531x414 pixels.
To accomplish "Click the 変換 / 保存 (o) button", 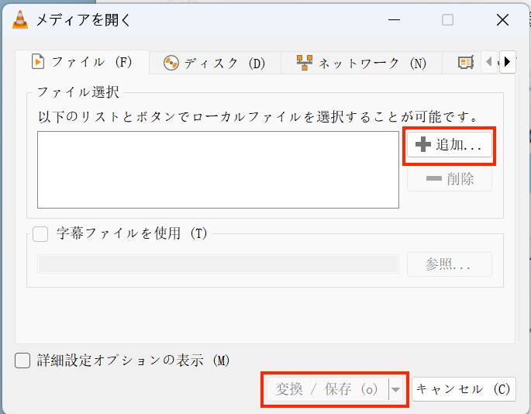I will 328,389.
